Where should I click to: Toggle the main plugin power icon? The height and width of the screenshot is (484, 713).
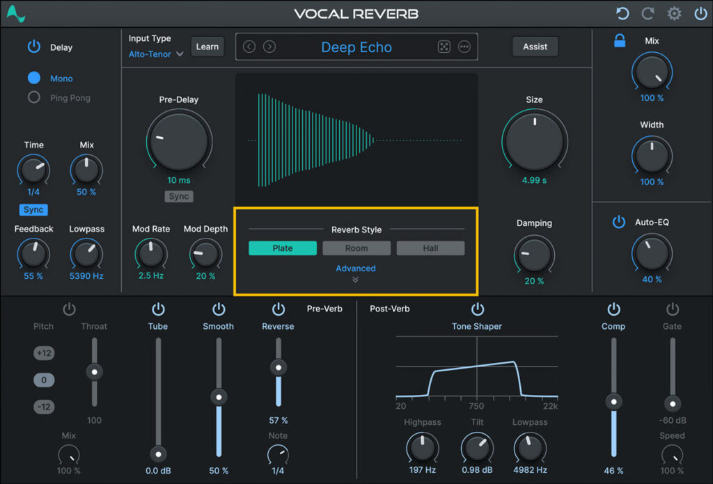tap(700, 14)
